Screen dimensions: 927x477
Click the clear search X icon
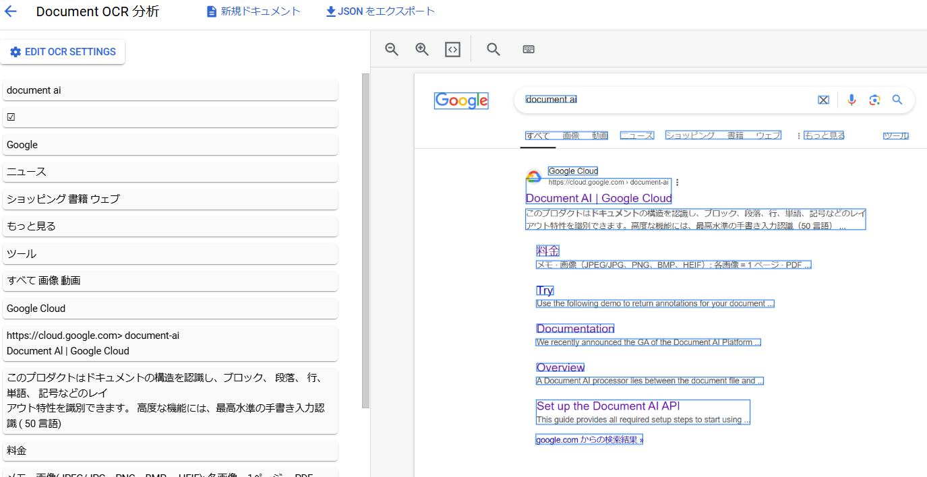[x=823, y=99]
